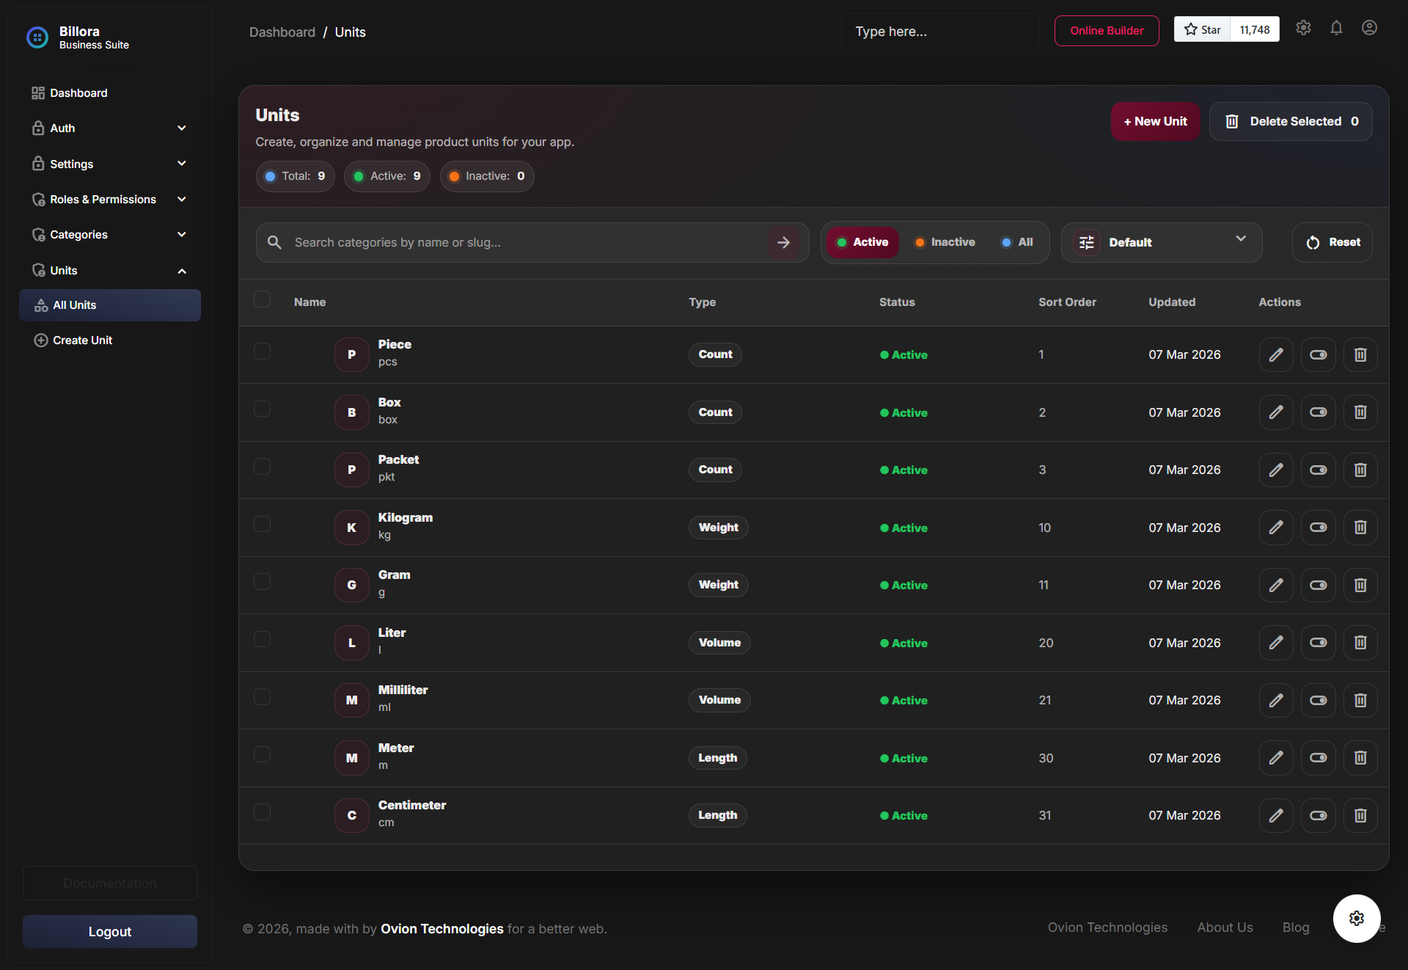Open the edit pencil icon for Piece unit

(1275, 354)
